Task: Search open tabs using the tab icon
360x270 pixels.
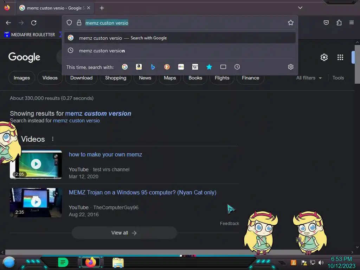Action: point(223,67)
